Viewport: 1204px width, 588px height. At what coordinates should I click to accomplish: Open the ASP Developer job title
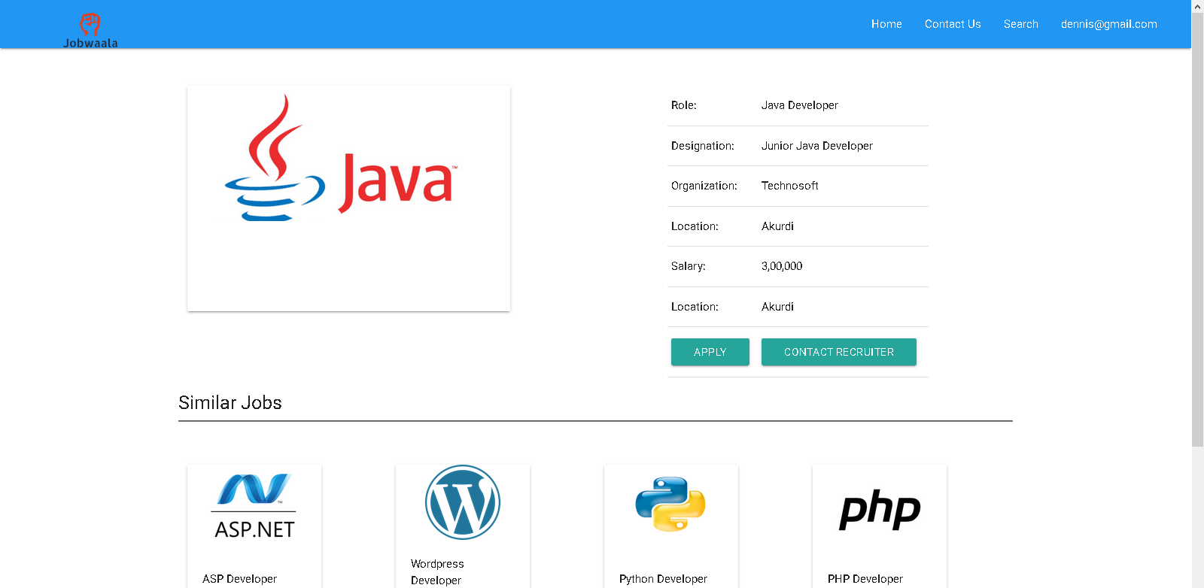239,579
